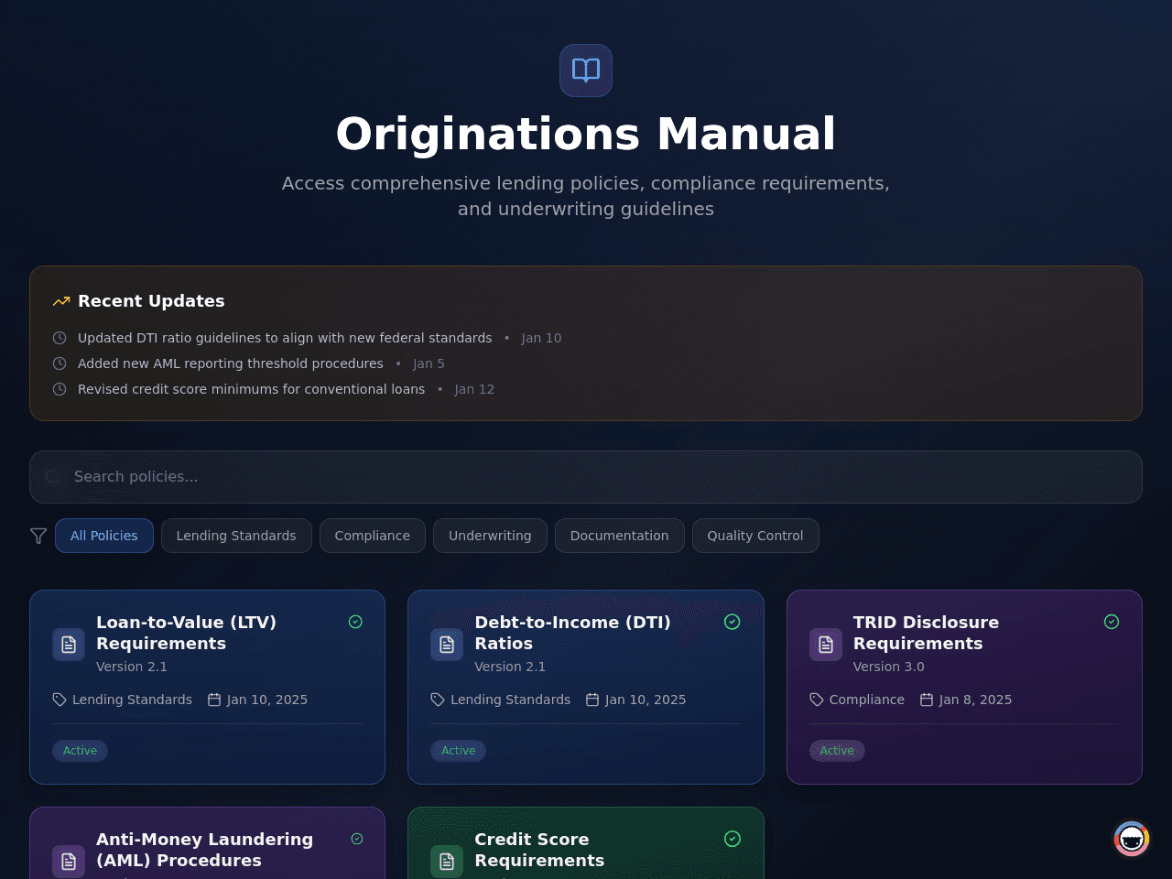Click the calendar icon on the Loan-to-Value card

point(214,700)
